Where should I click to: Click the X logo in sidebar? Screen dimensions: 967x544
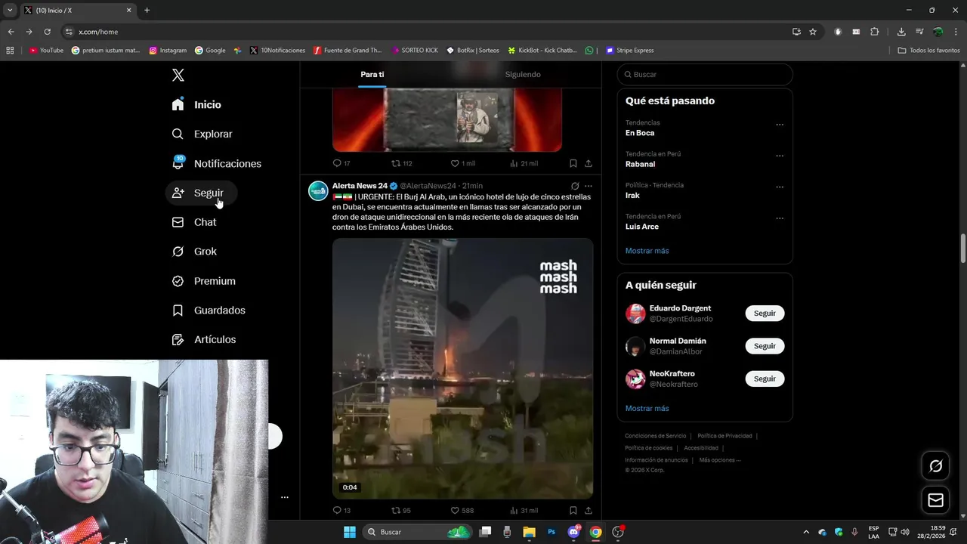178,75
